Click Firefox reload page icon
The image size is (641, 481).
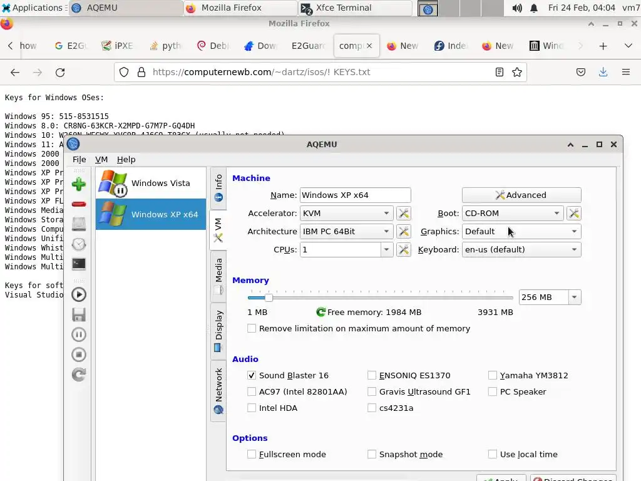point(60,73)
